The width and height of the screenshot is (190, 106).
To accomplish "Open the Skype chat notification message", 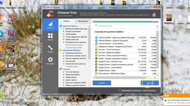I will coord(177,101).
